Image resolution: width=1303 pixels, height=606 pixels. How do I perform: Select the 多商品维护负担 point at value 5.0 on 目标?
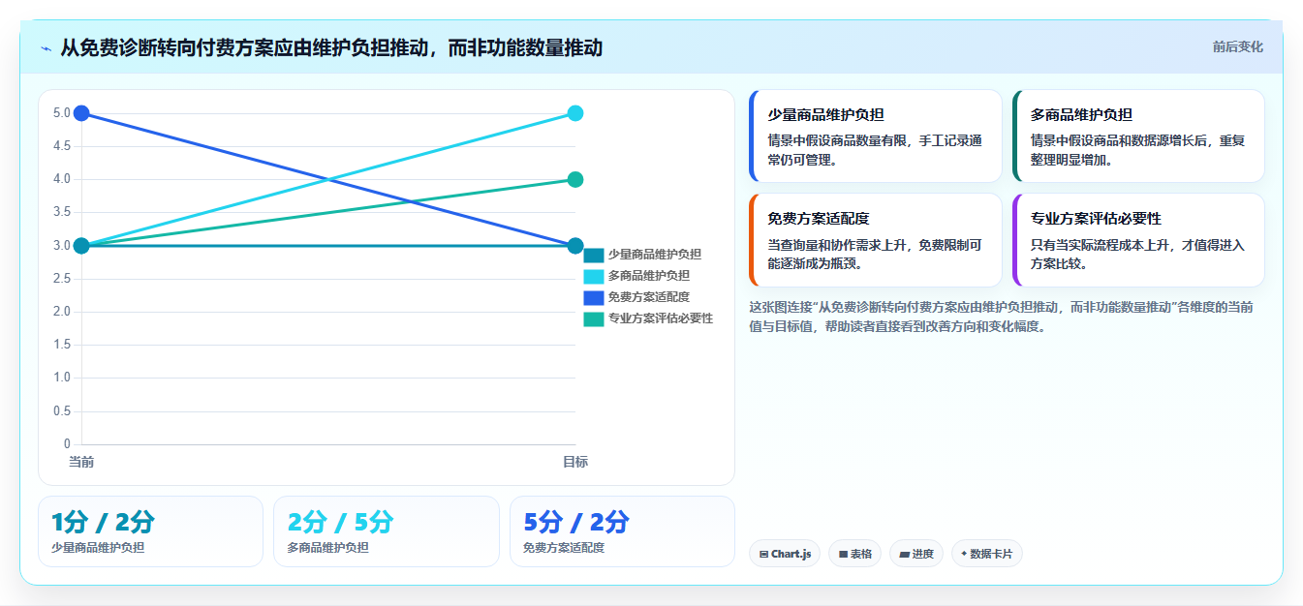coord(575,113)
